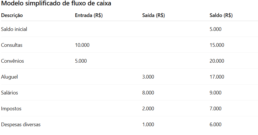Click the 'Descrição' column header

pyautogui.click(x=12, y=16)
